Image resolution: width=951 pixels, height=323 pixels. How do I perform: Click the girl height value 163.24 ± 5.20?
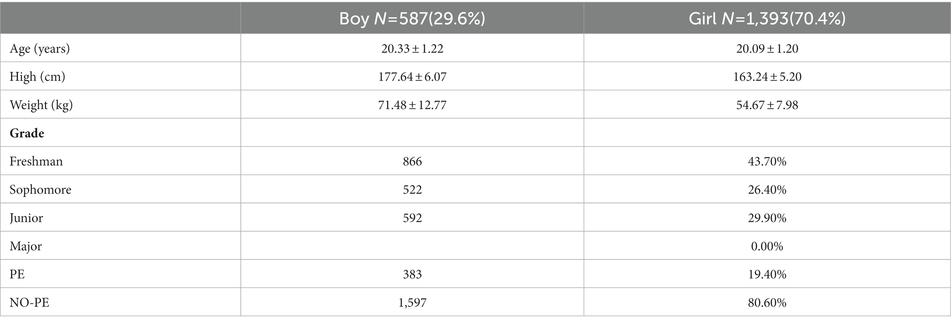pyautogui.click(x=767, y=77)
